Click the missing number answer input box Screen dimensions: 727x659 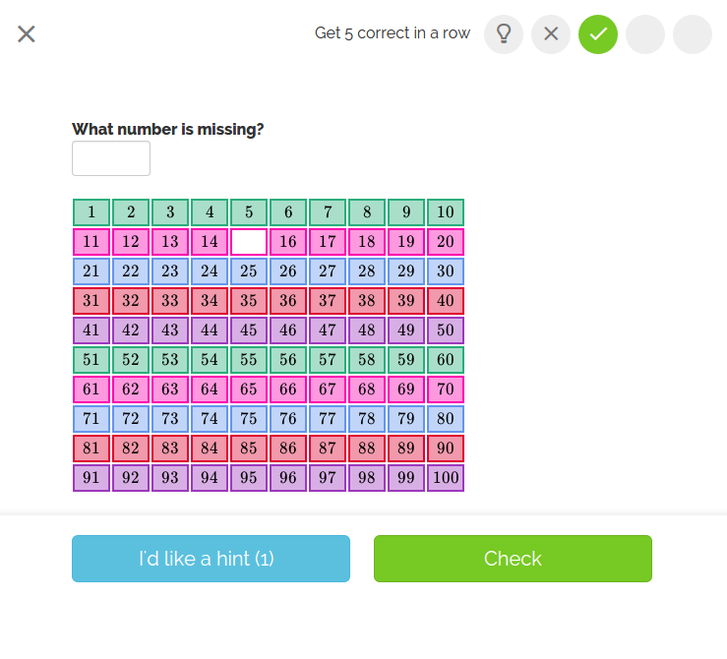point(111,158)
